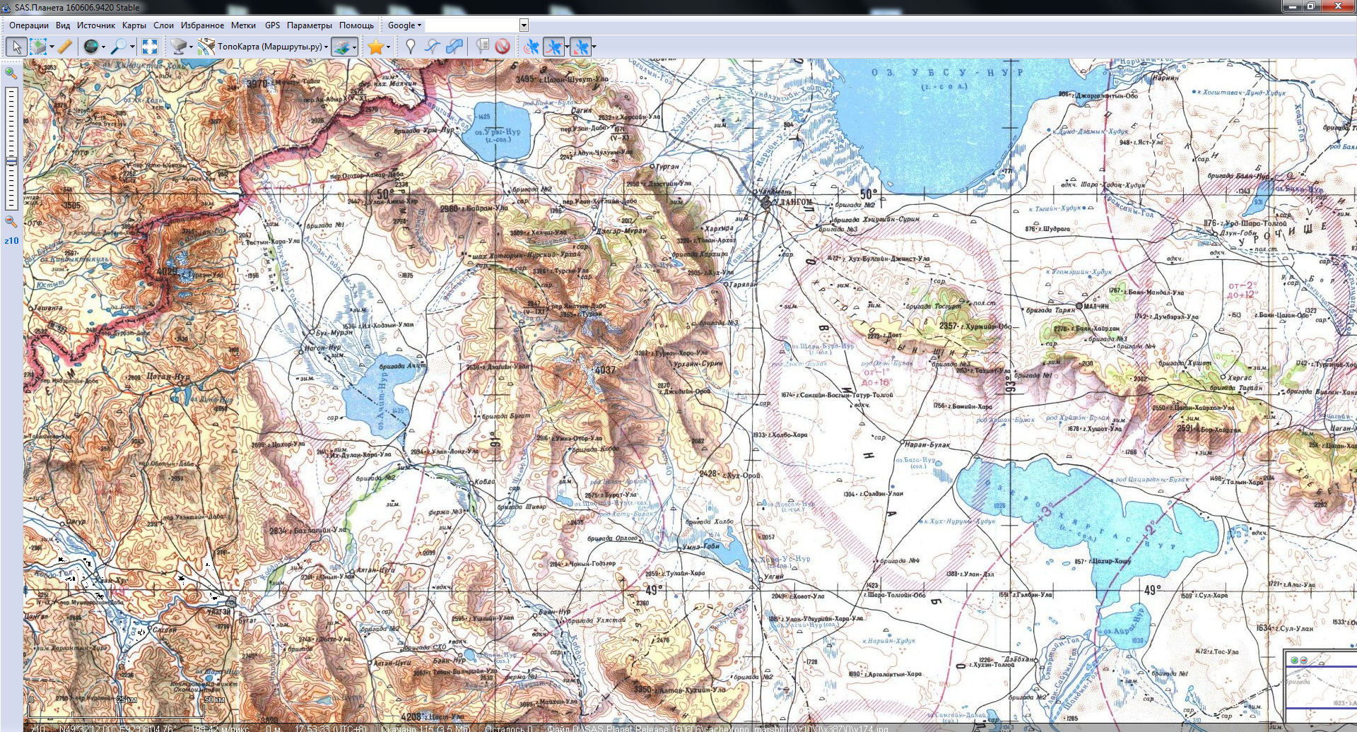Open the Источник menu

pos(96,25)
